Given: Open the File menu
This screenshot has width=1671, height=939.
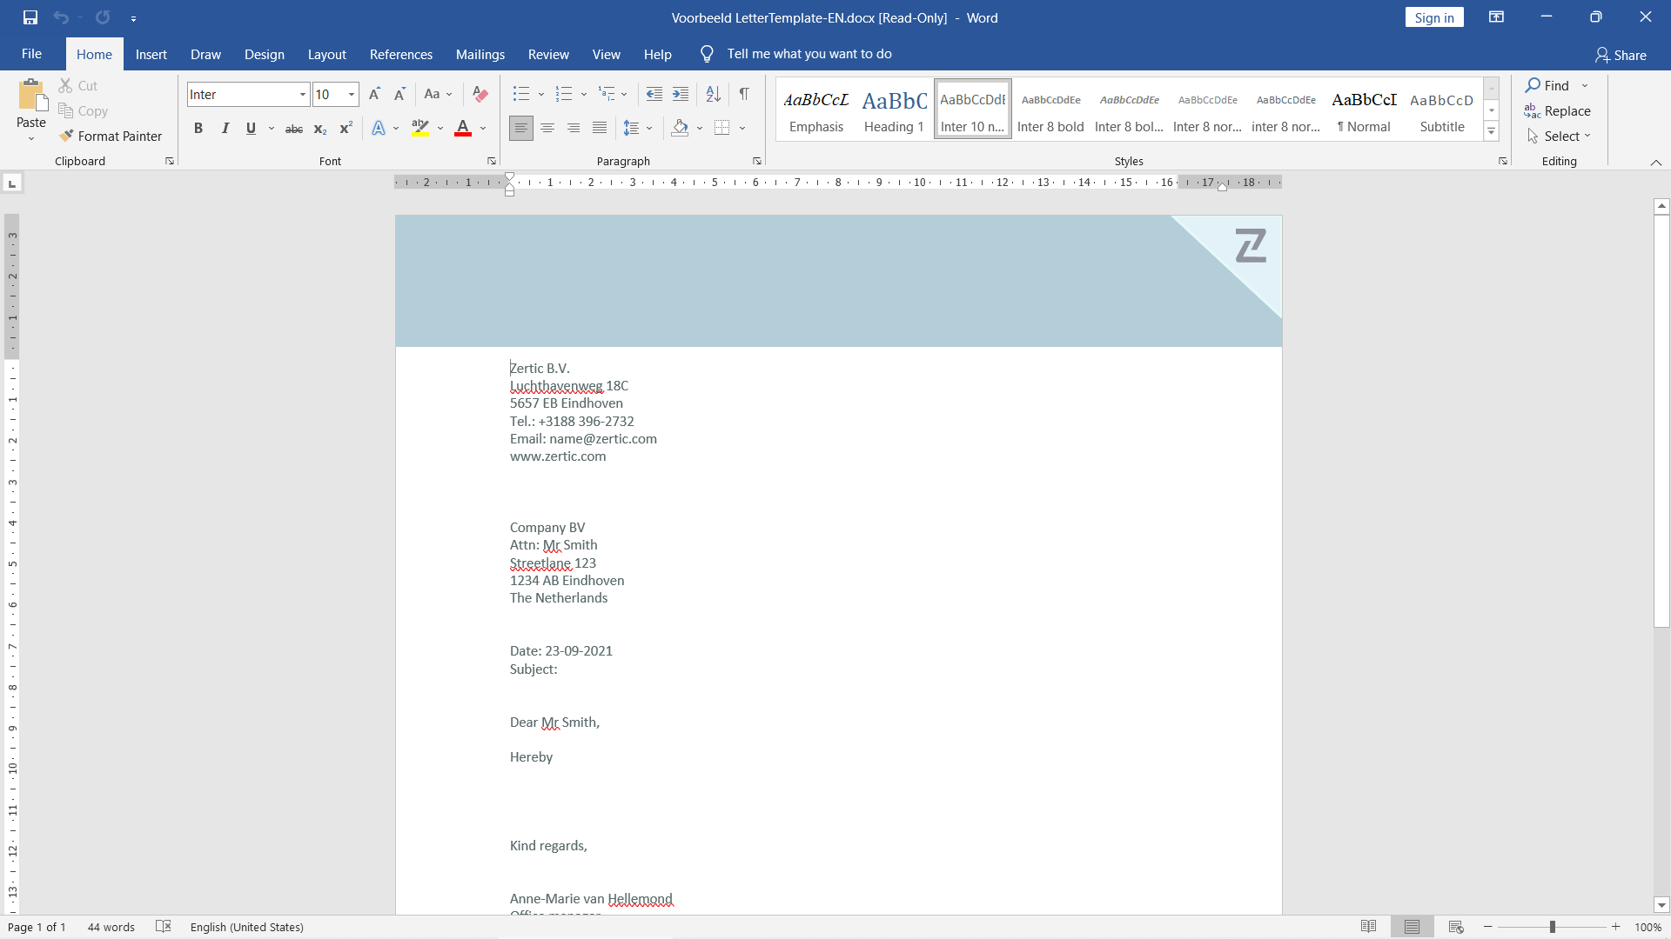Looking at the screenshot, I should coord(31,54).
